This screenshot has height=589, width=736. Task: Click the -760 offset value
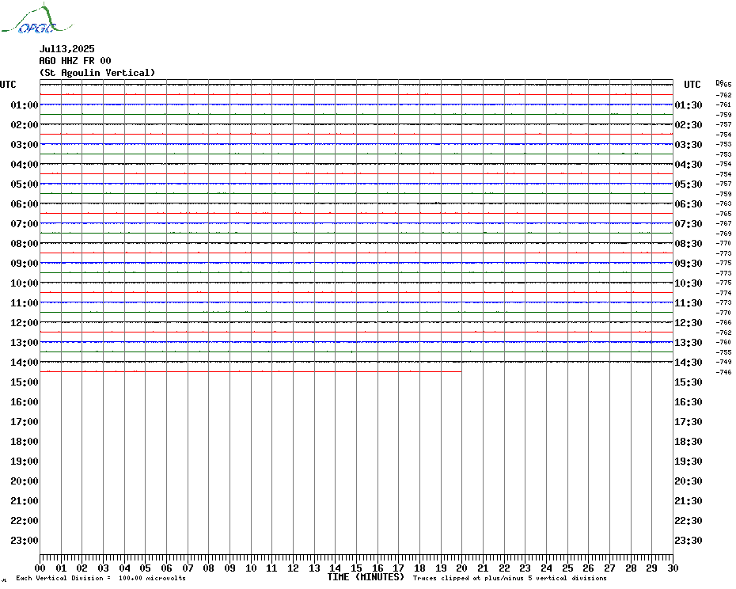coord(724,343)
